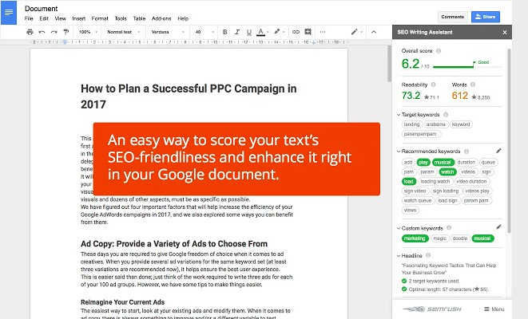Viewport: 528px width, 319px height.
Task: Open the Menu hamburger in SEMrush footer
Action: (x=494, y=309)
